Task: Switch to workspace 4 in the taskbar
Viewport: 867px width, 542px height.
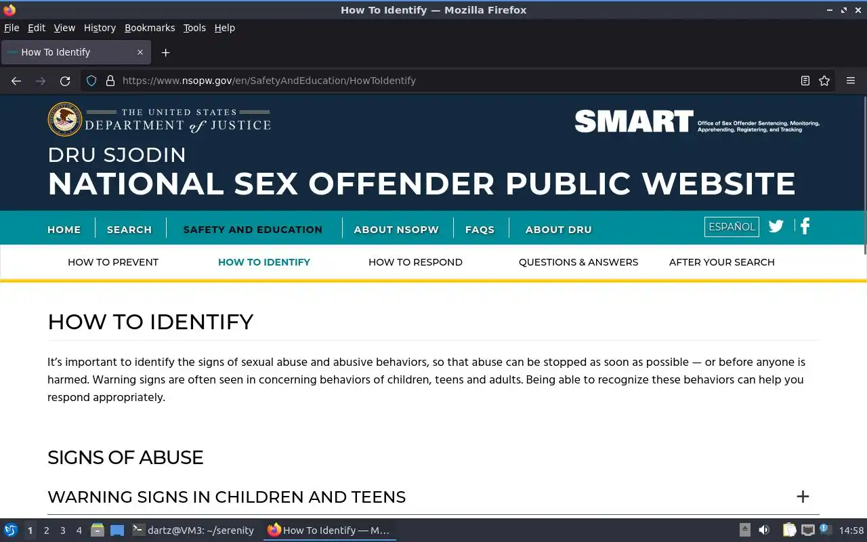Action: point(79,530)
